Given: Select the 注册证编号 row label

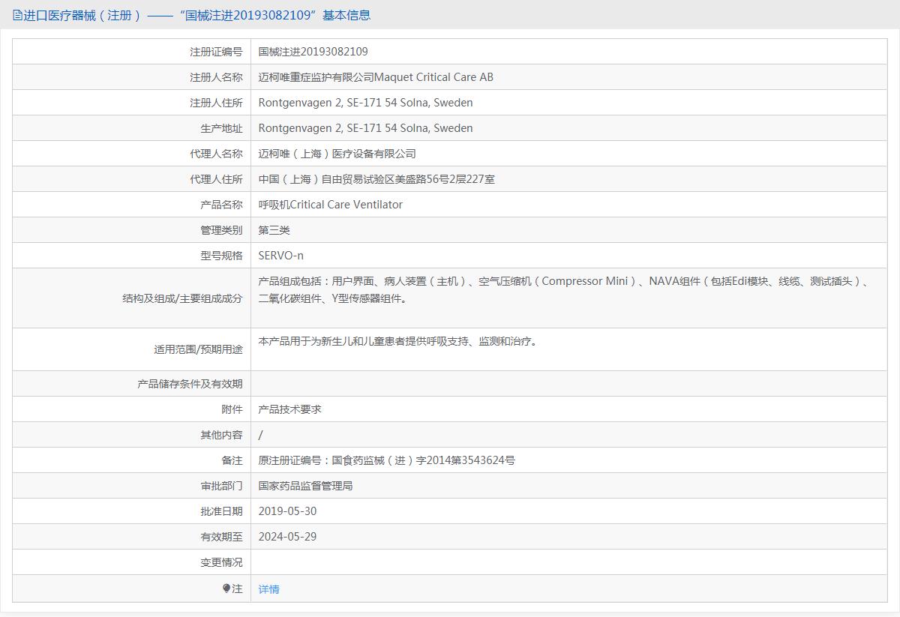Looking at the screenshot, I should coord(216,52).
